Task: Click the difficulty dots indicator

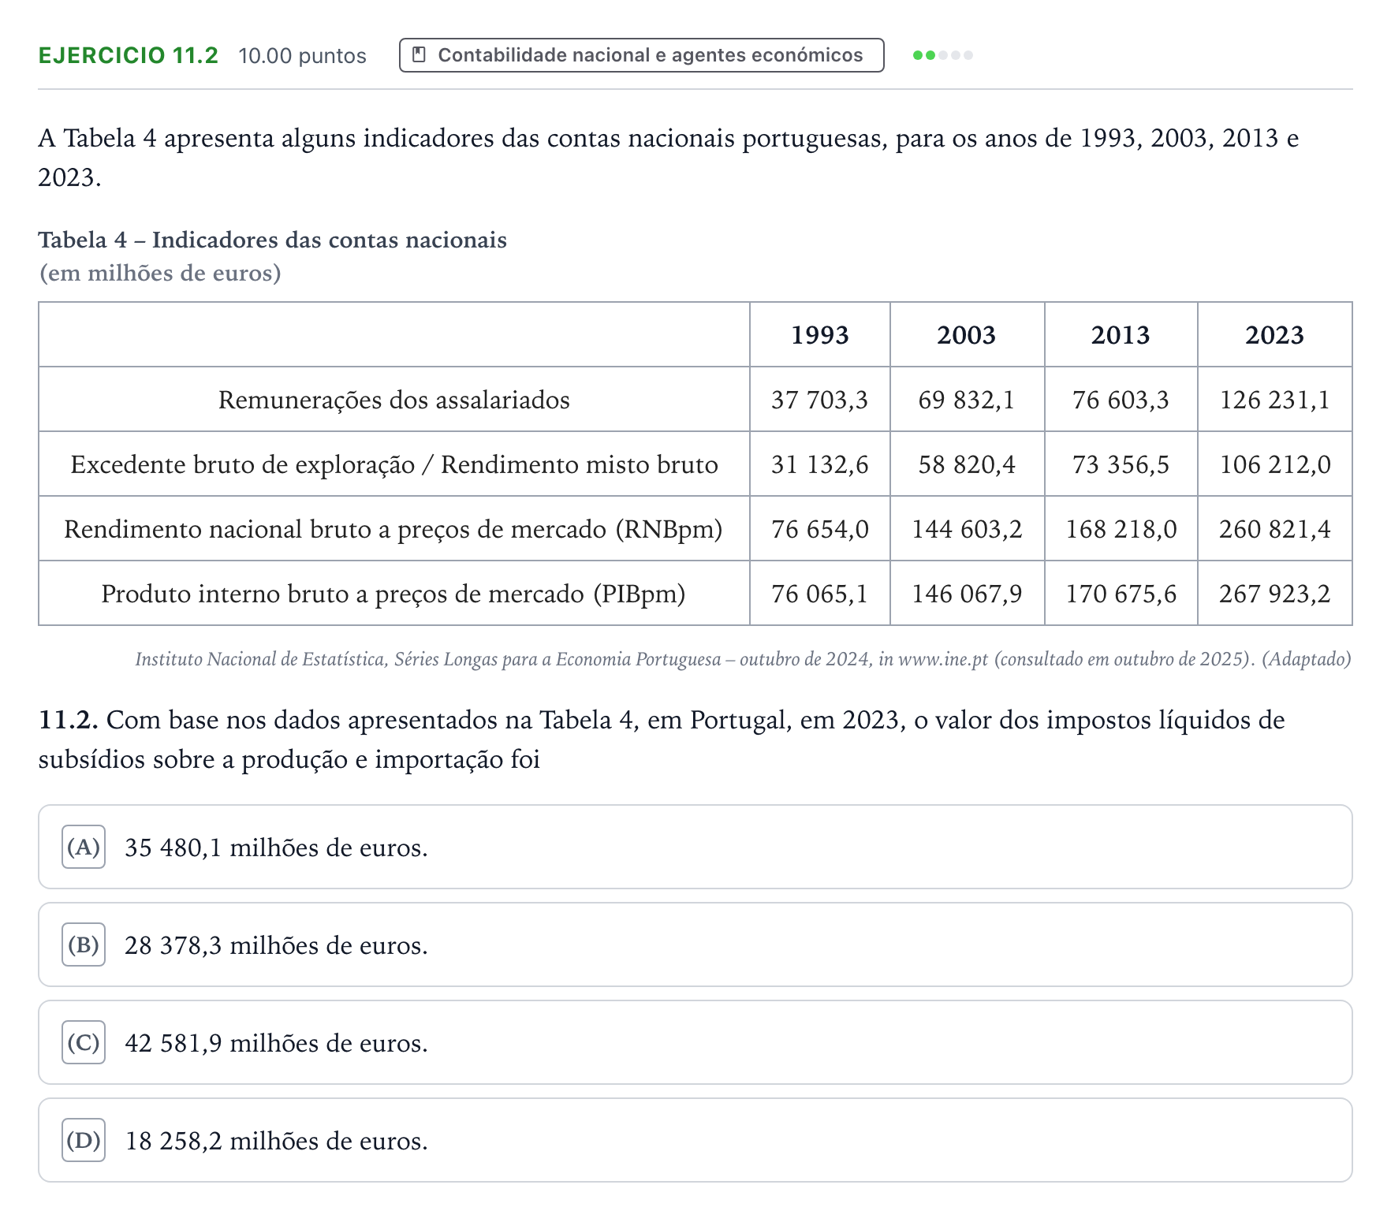Action: coord(943,55)
